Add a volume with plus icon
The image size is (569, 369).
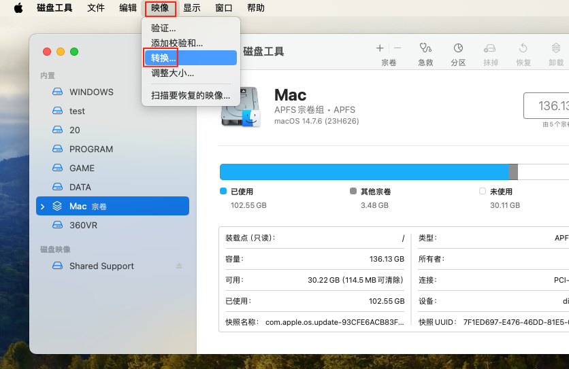point(380,48)
